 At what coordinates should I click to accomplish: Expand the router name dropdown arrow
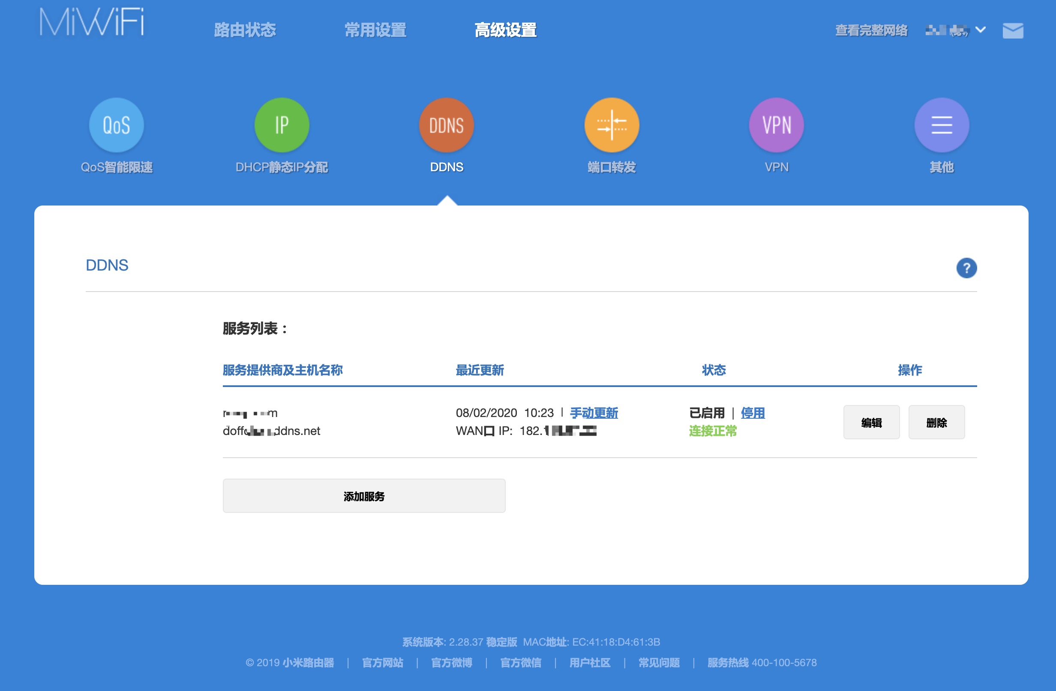[980, 30]
